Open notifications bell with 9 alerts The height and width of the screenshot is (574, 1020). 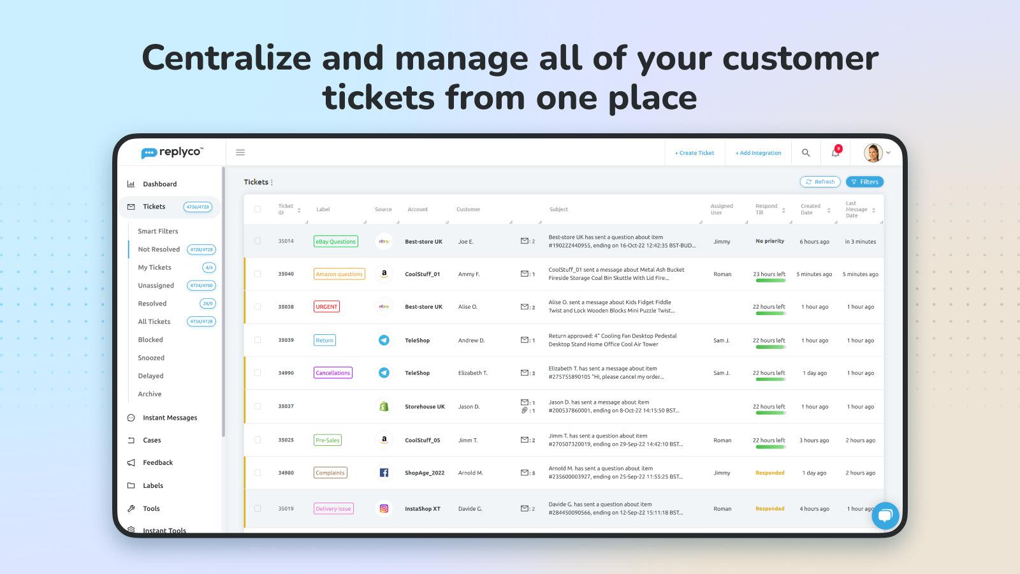coord(834,152)
